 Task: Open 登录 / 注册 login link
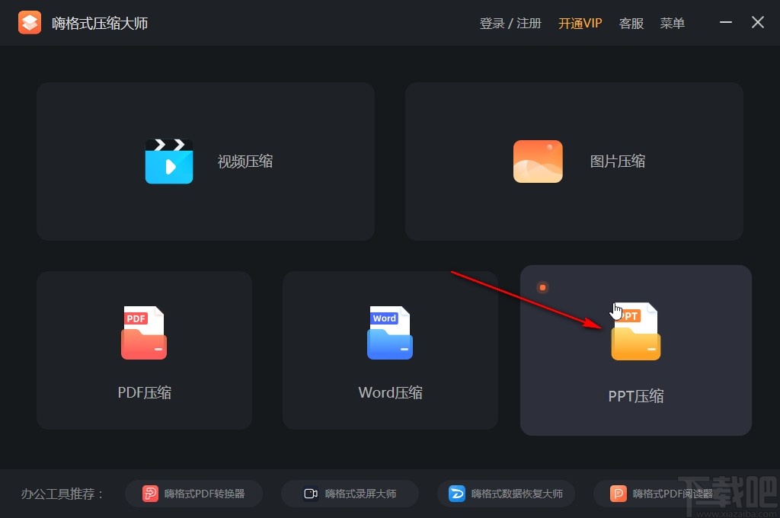[x=510, y=24]
